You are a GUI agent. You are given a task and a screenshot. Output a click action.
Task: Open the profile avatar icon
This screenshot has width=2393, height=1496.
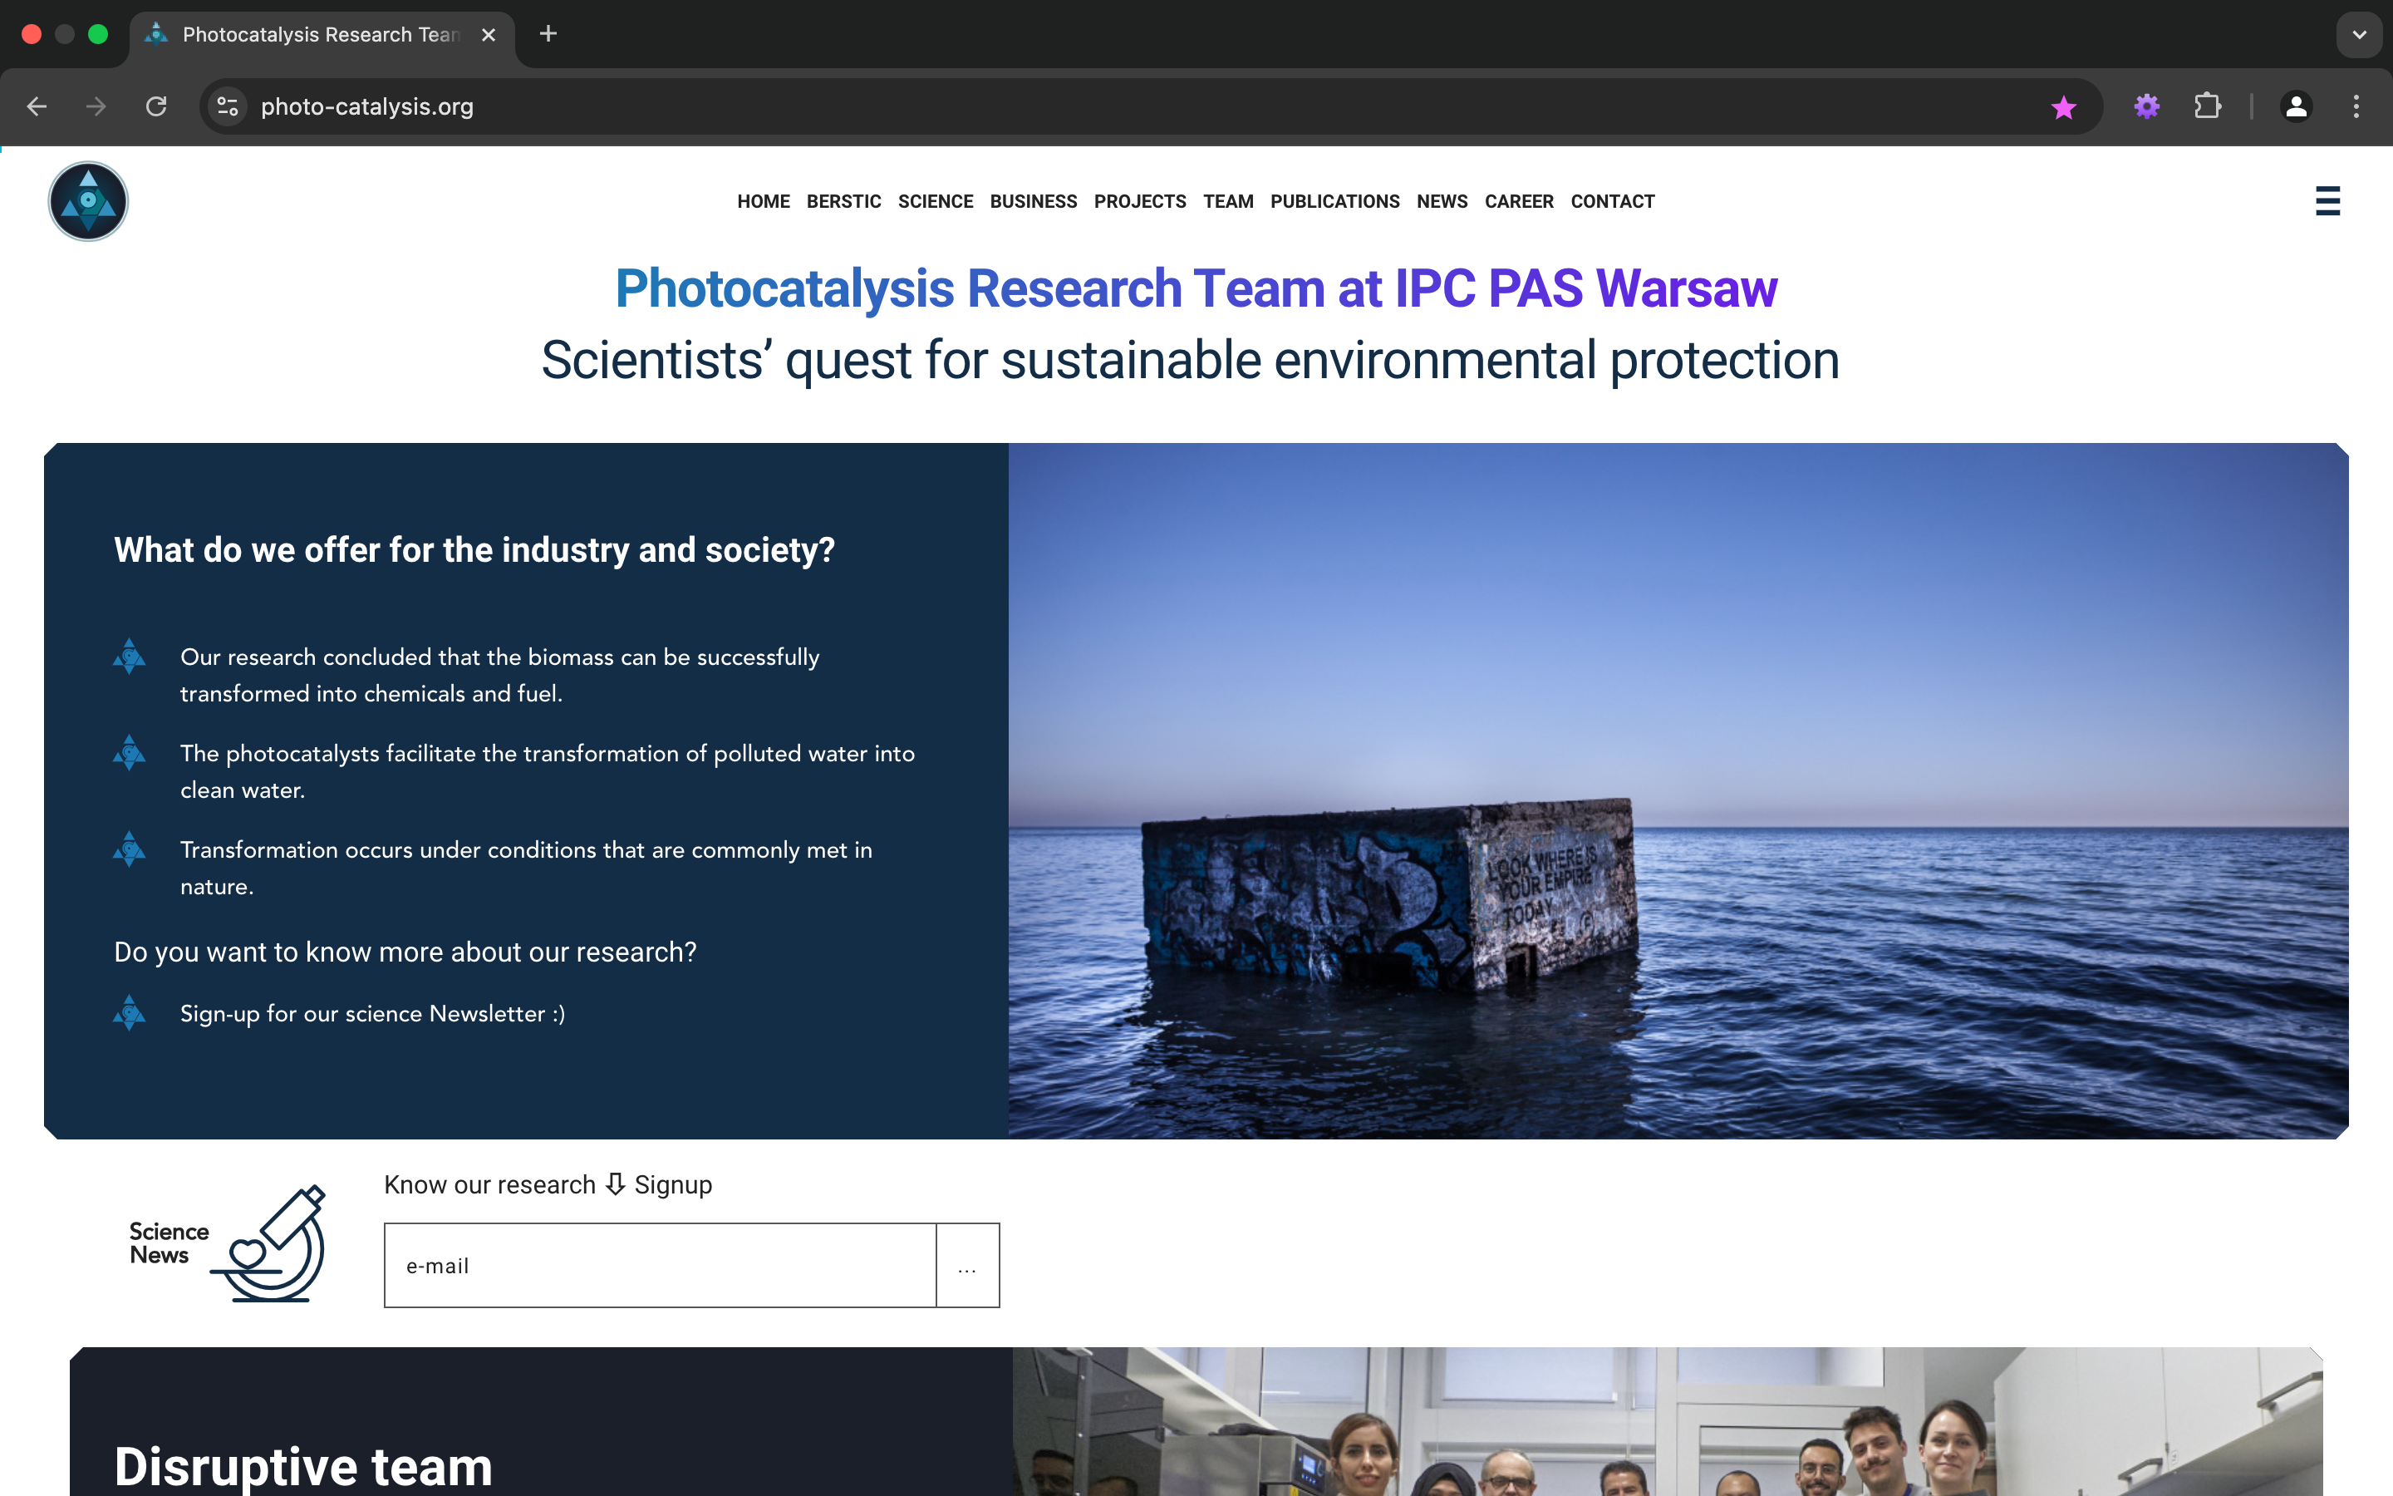click(x=2296, y=106)
